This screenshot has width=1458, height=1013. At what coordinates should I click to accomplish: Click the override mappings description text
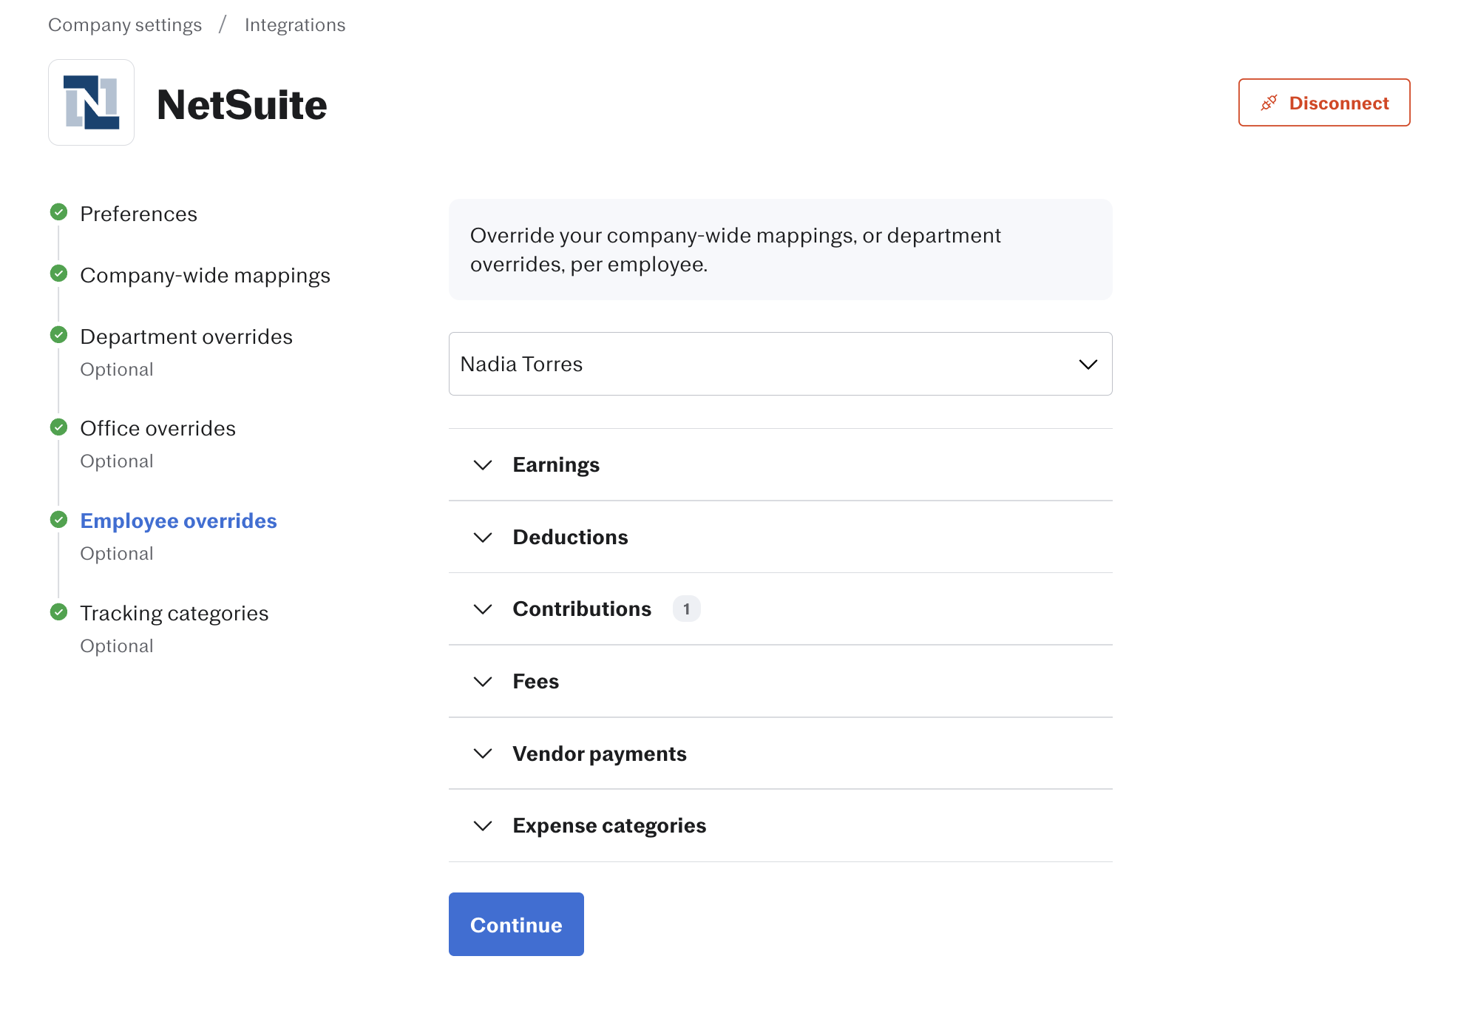point(736,249)
